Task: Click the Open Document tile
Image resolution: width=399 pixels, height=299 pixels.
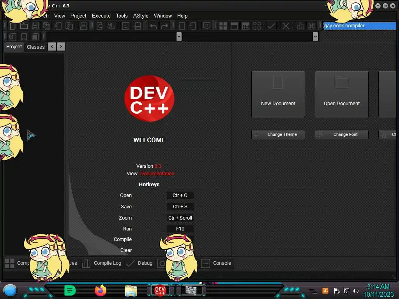Action: 341,94
